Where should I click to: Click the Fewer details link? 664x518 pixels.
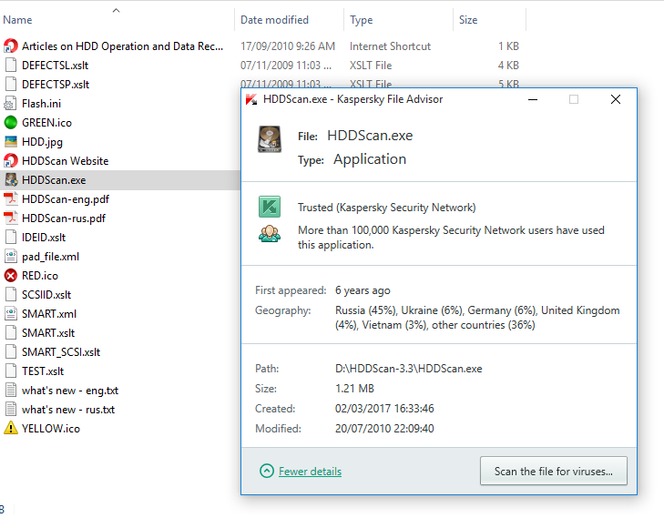pyautogui.click(x=310, y=472)
